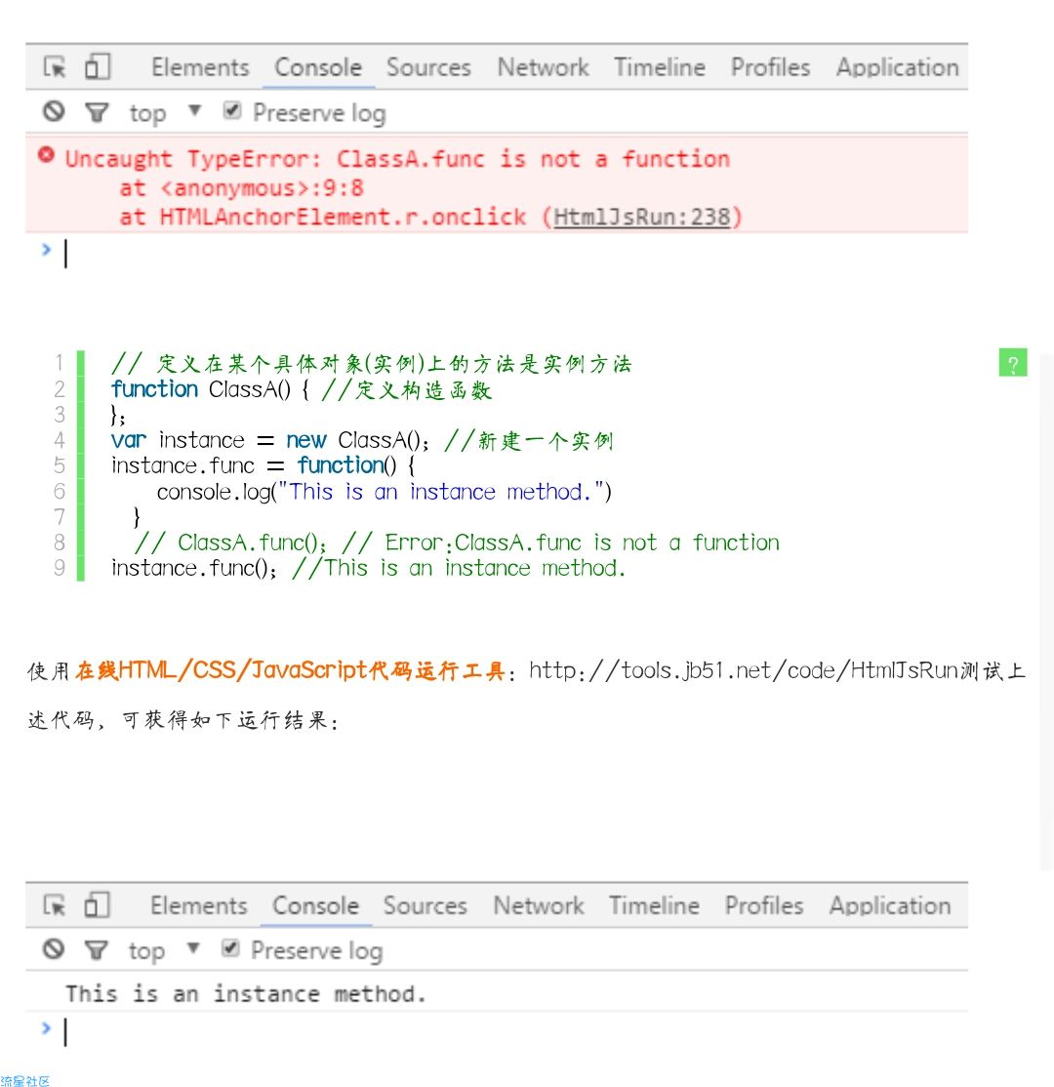Open Application tab in upper DevTools
Image resolution: width=1054 pixels, height=1087 pixels.
[897, 67]
